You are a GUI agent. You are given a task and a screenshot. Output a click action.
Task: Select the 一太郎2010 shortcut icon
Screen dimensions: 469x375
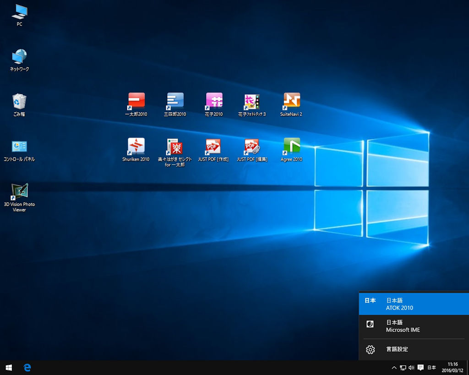(136, 104)
